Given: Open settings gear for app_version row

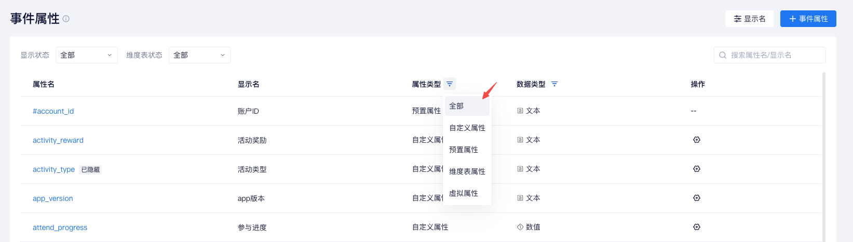Looking at the screenshot, I should 697,198.
